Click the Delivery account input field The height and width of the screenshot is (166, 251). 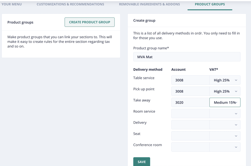(190, 125)
